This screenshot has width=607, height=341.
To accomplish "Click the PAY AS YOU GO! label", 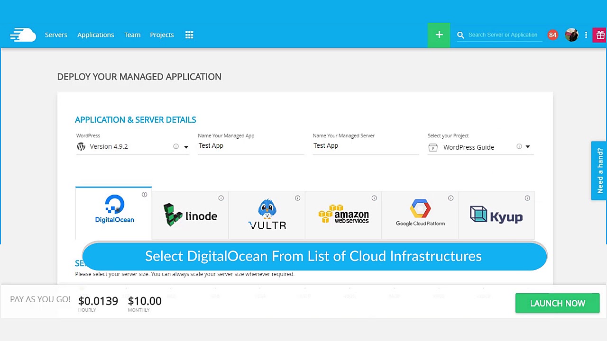I will point(40,299).
